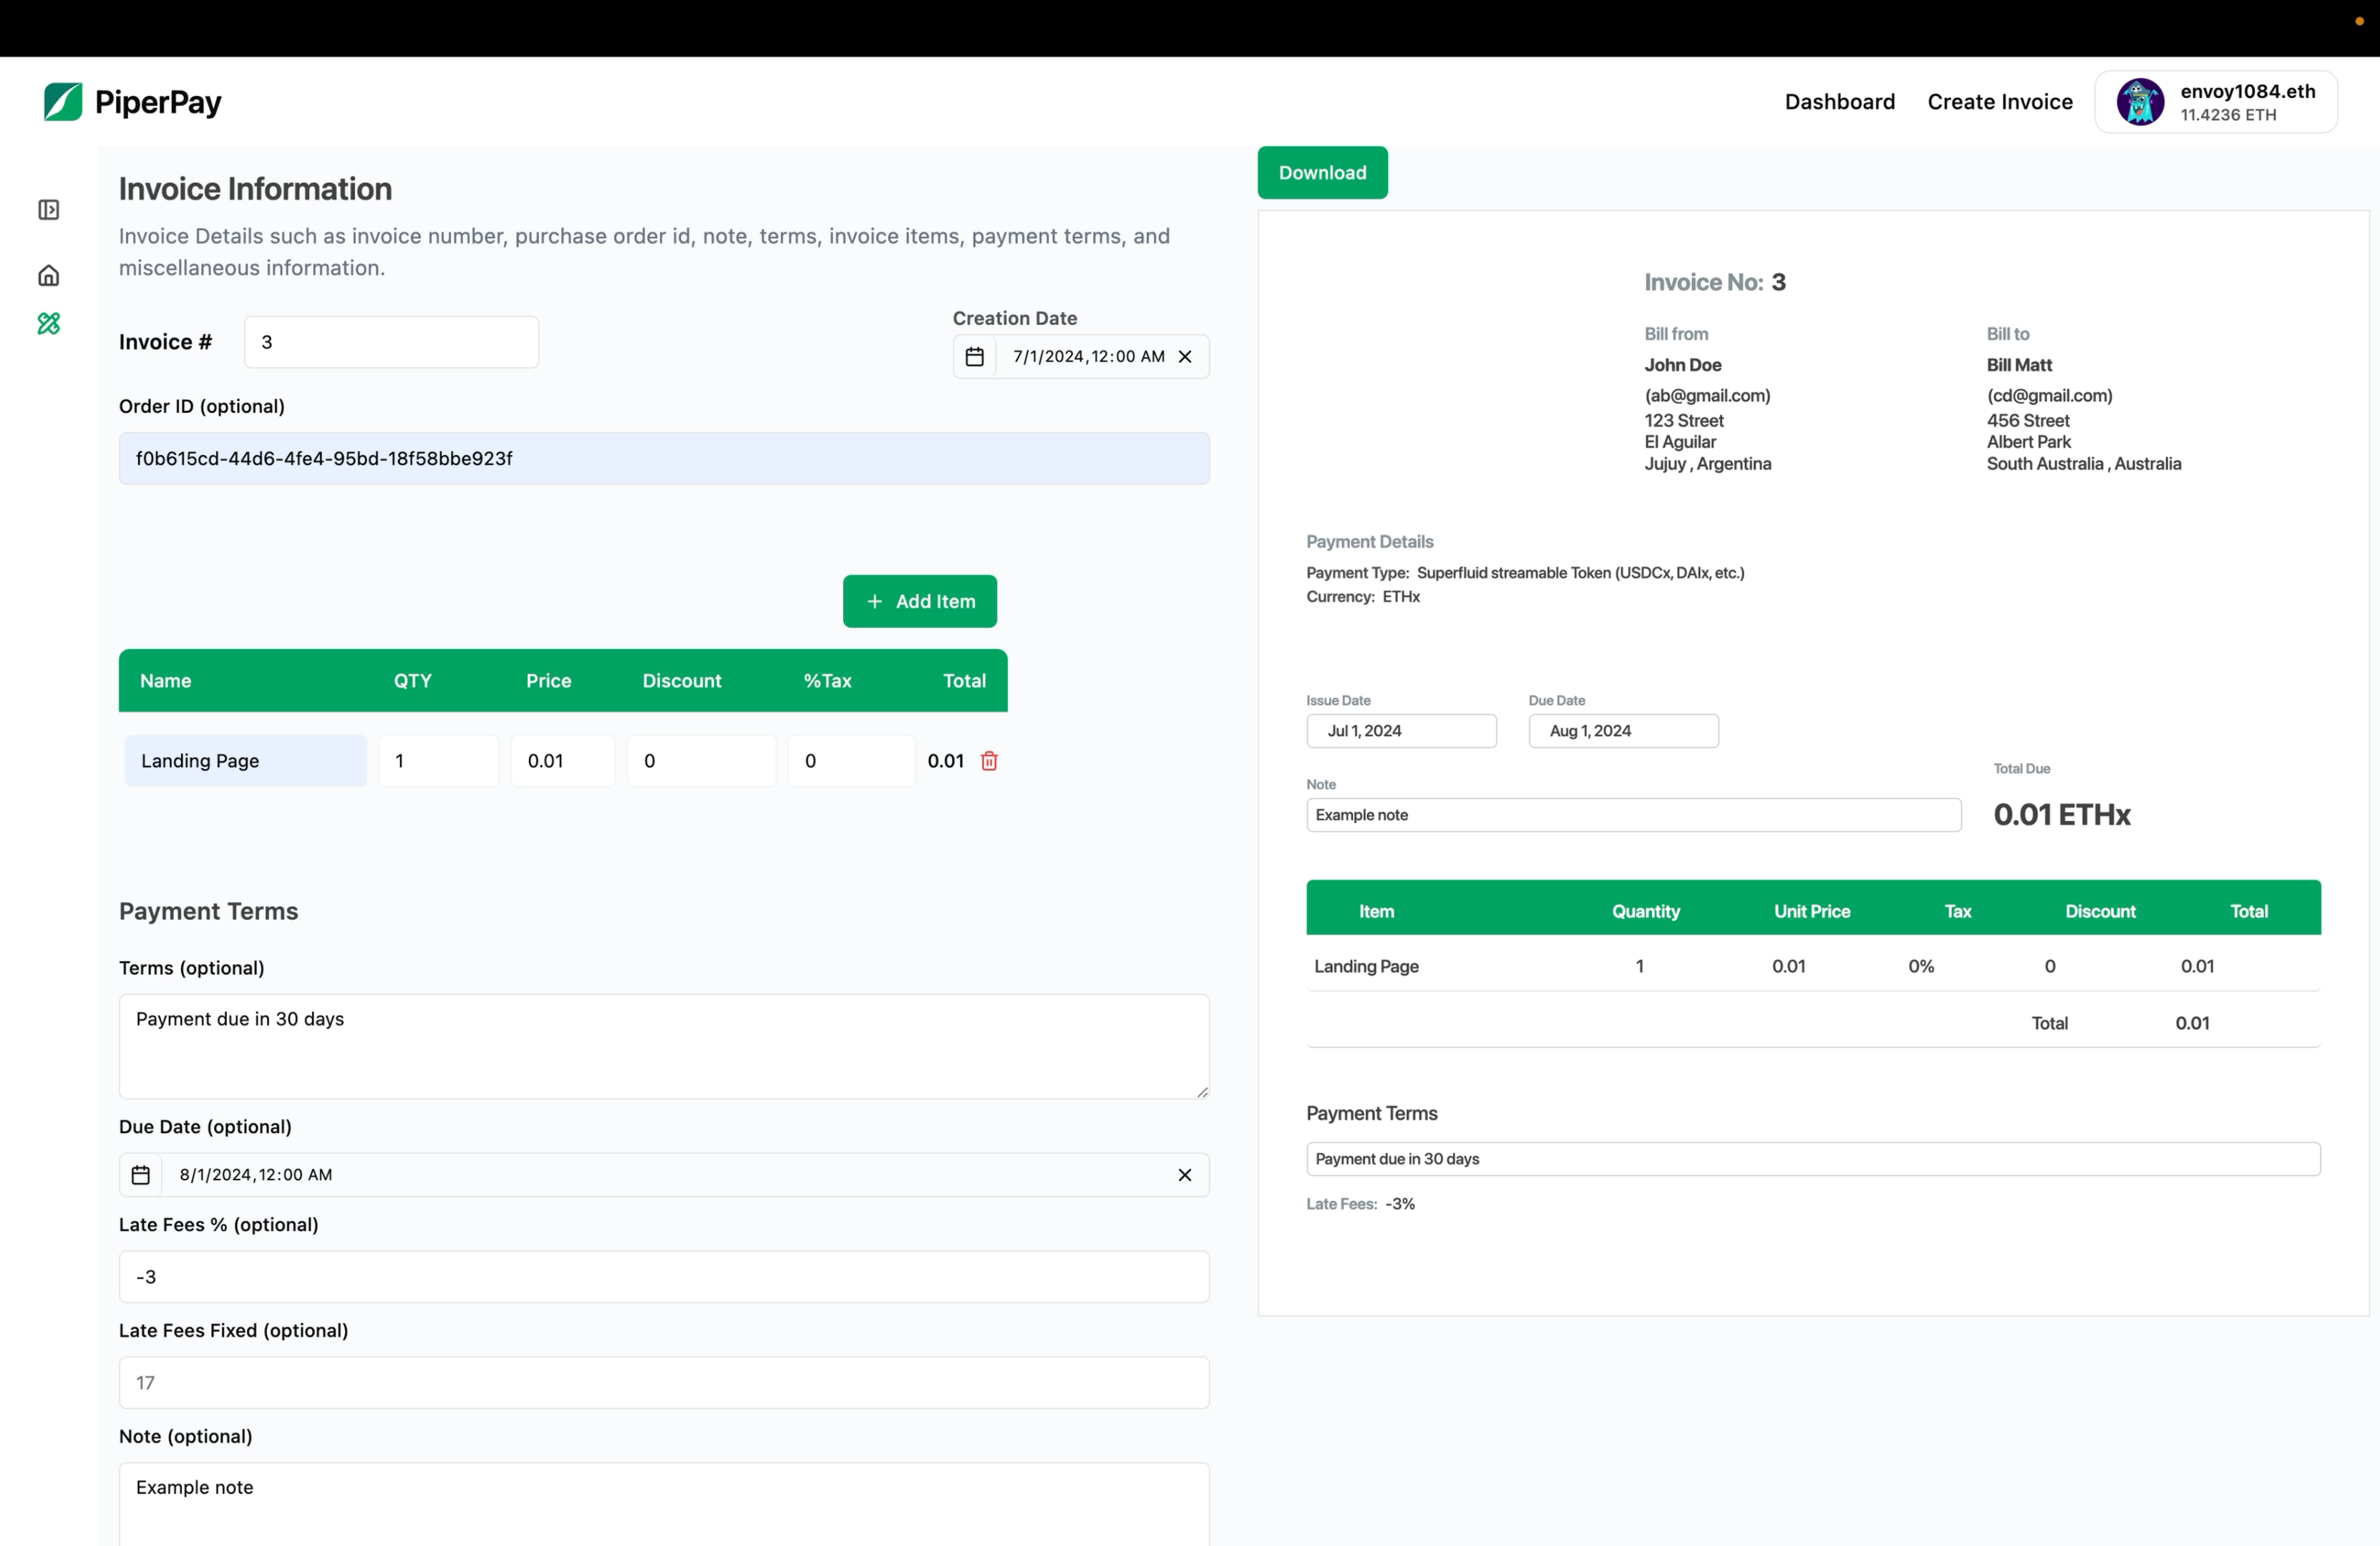Delete the Landing Page item row
2380x1546 pixels.
(x=989, y=761)
